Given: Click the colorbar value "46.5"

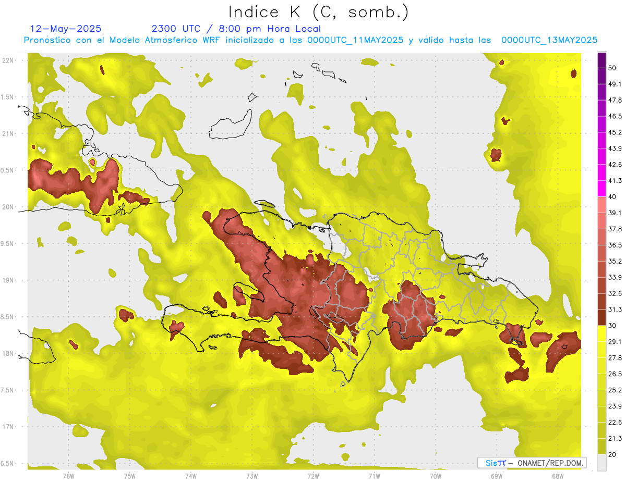Looking at the screenshot, I should (x=615, y=116).
